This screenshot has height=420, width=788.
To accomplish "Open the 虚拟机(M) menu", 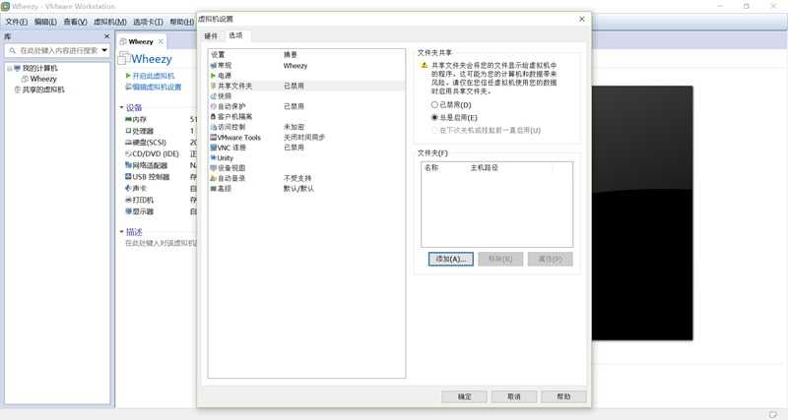I will [x=110, y=22].
